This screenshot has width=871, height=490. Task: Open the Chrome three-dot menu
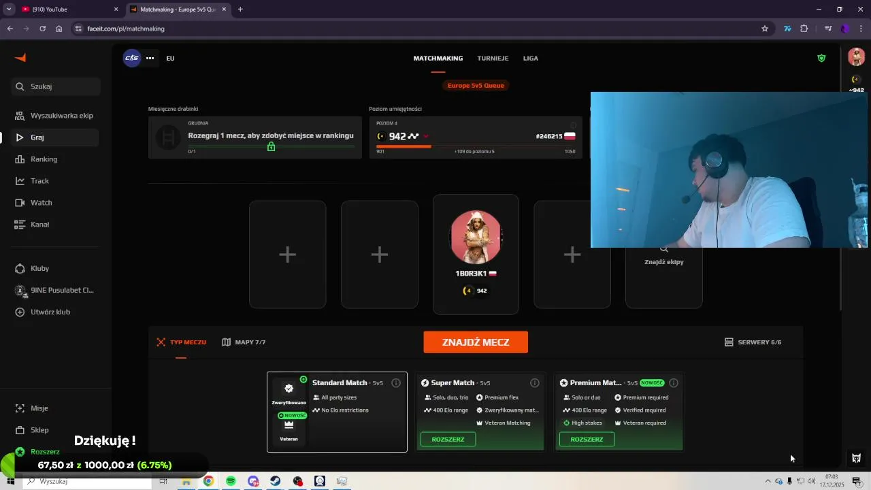coord(861,29)
